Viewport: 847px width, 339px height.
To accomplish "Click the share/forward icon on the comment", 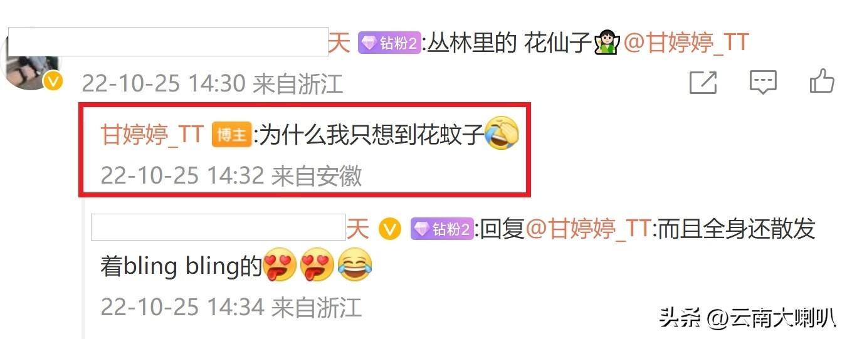I will point(702,83).
